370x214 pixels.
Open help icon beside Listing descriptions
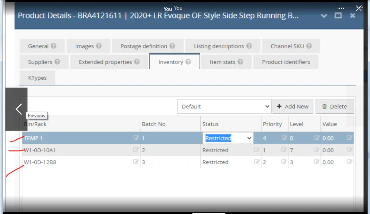click(249, 46)
